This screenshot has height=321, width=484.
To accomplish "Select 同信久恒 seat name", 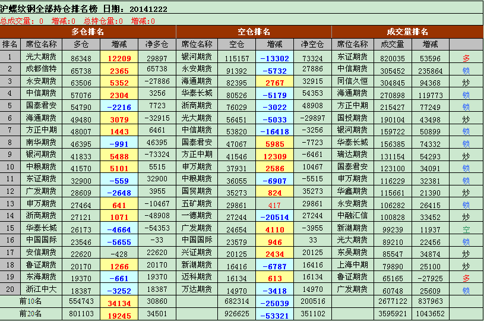I will tap(352, 81).
